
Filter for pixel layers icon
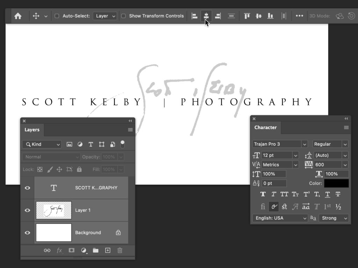pyautogui.click(x=69, y=144)
